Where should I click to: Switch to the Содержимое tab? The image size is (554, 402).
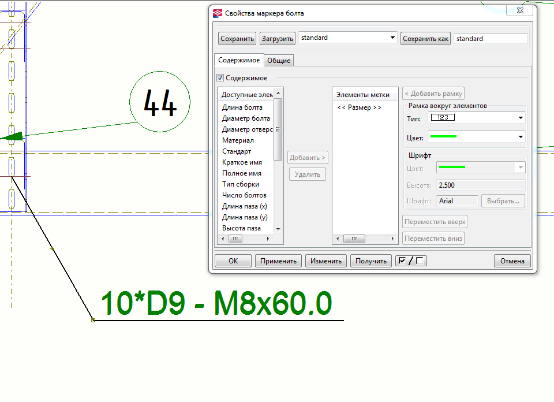(x=239, y=60)
